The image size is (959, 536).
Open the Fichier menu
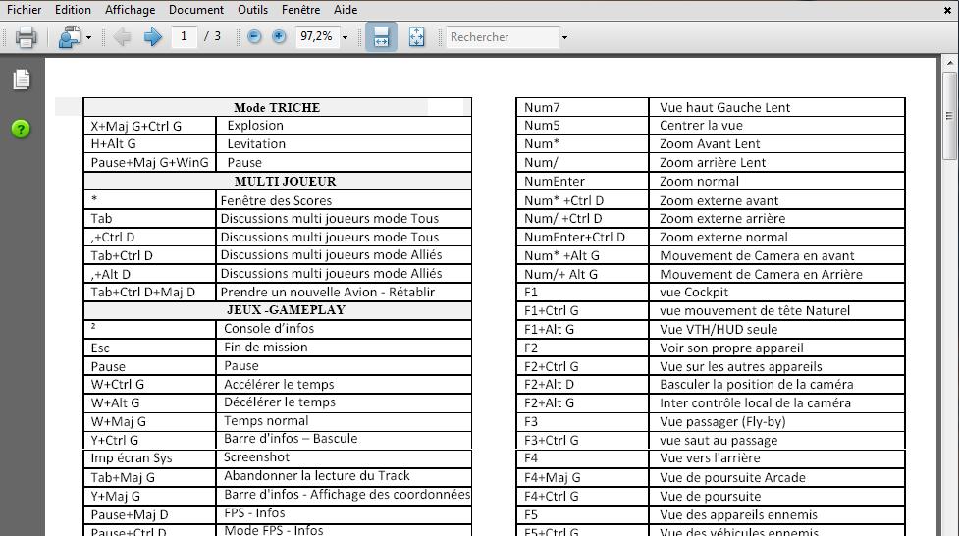point(25,10)
